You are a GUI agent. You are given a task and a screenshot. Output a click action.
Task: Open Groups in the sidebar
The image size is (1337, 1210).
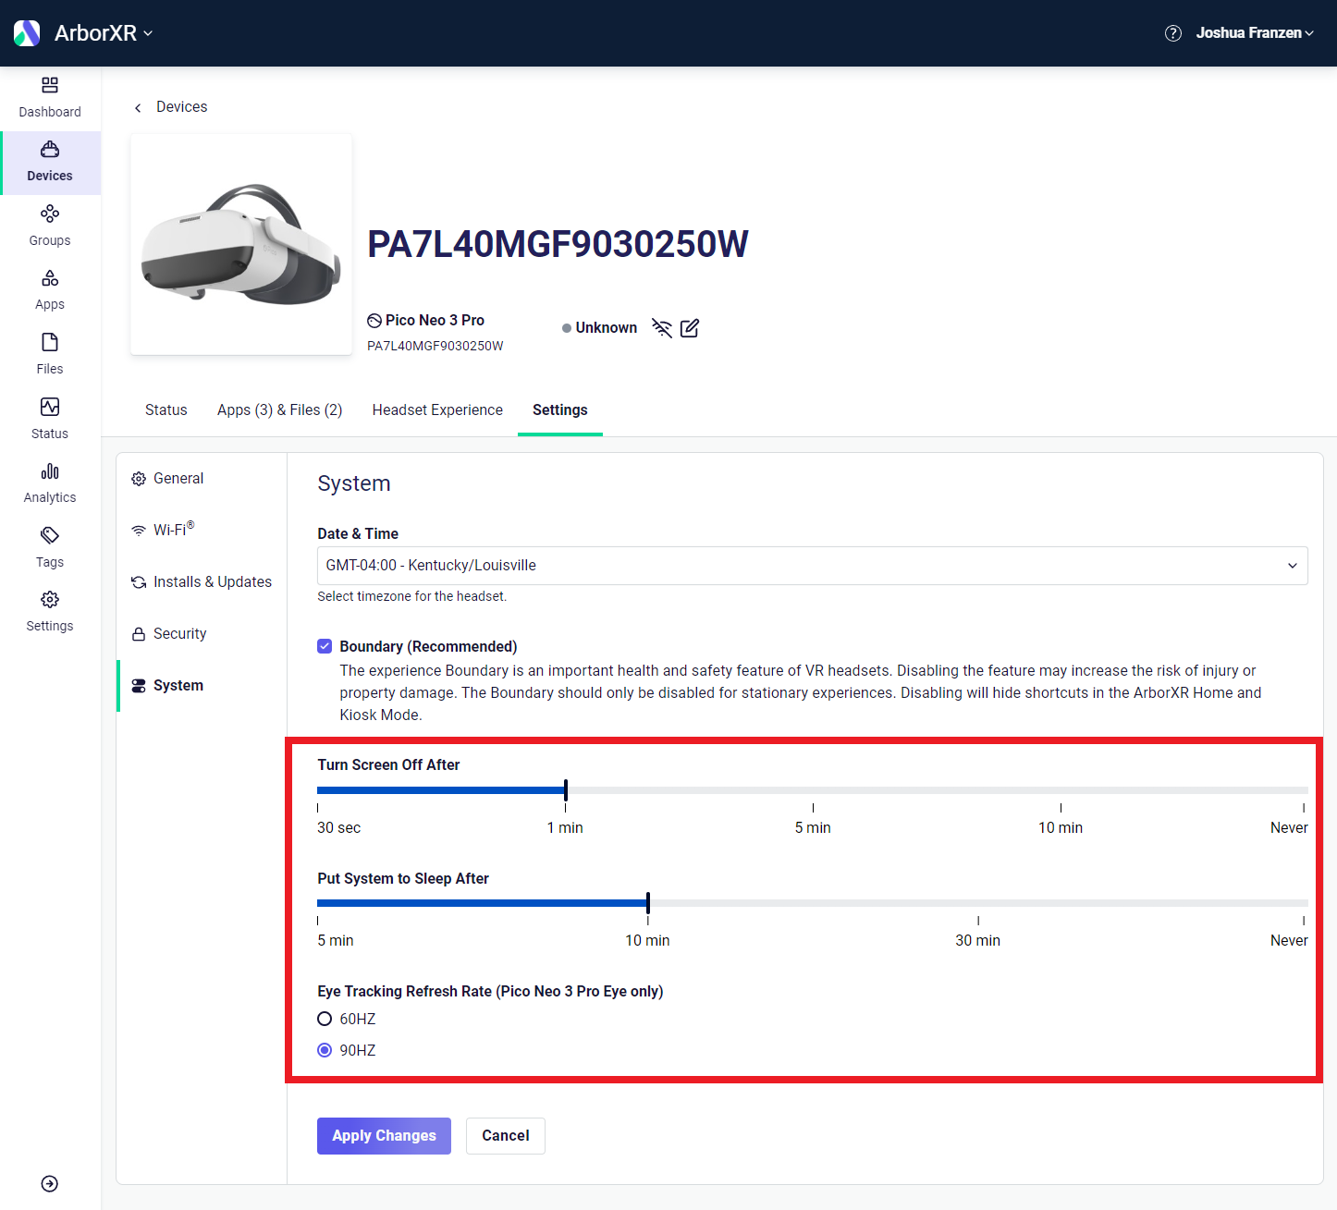(x=50, y=226)
